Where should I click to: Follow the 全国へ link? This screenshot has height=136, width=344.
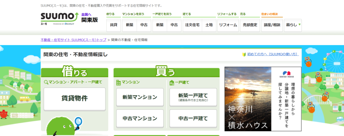pyautogui.click(x=86, y=14)
